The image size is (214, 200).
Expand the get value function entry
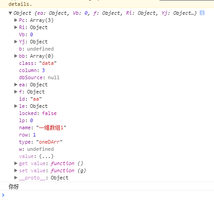click(16, 163)
